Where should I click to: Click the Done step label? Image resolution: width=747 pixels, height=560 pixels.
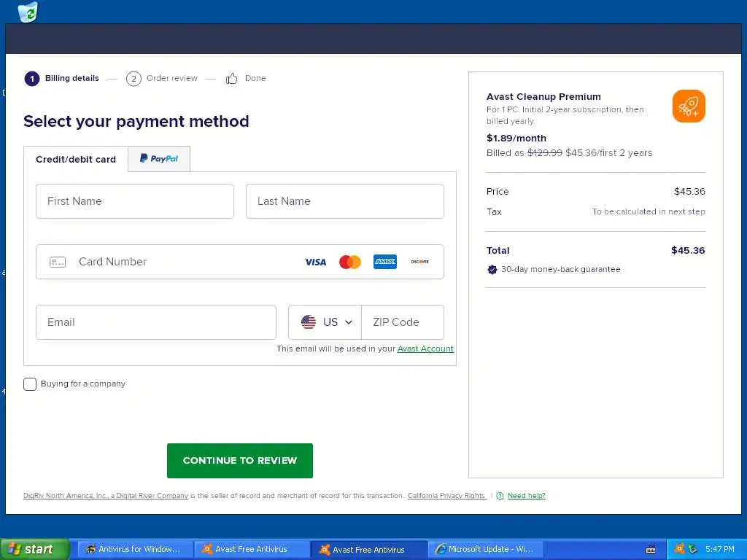tap(255, 78)
